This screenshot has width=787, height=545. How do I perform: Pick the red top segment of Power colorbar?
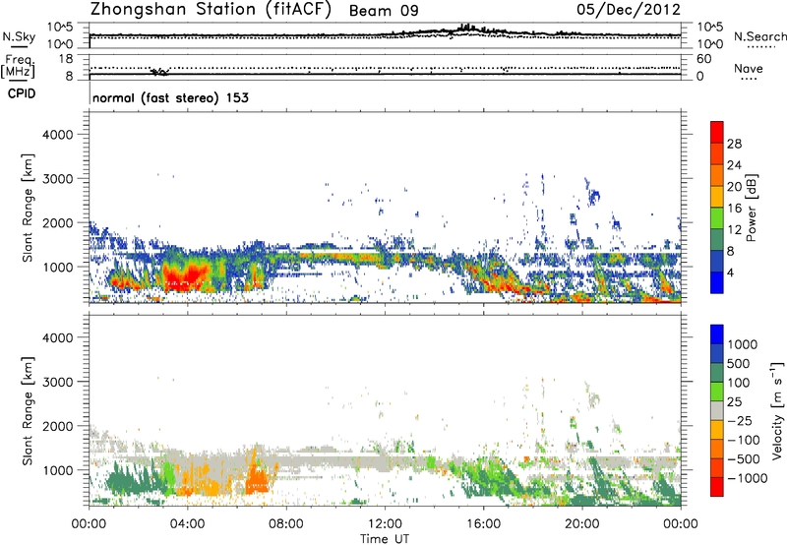[717, 133]
